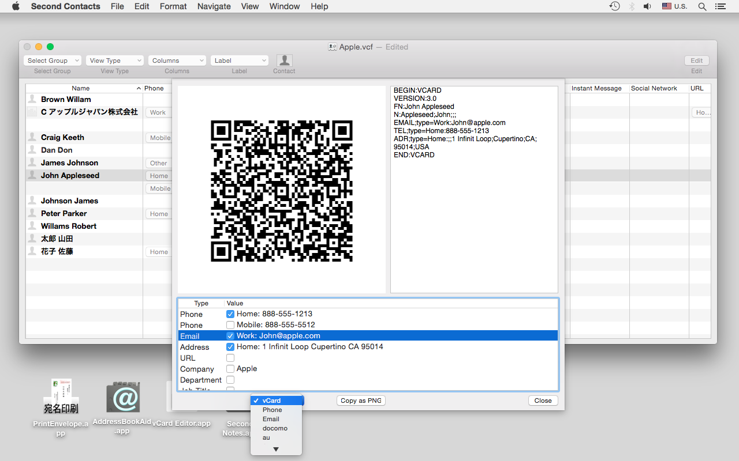Viewport: 739px width, 461px height.
Task: Click Peter Parker's person icon
Action: tap(32, 213)
